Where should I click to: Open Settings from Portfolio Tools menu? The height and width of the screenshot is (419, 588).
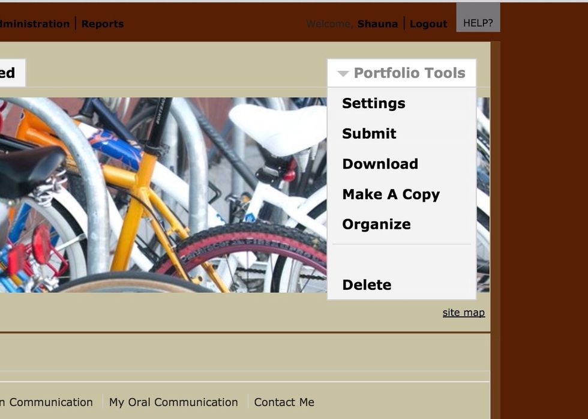point(373,103)
